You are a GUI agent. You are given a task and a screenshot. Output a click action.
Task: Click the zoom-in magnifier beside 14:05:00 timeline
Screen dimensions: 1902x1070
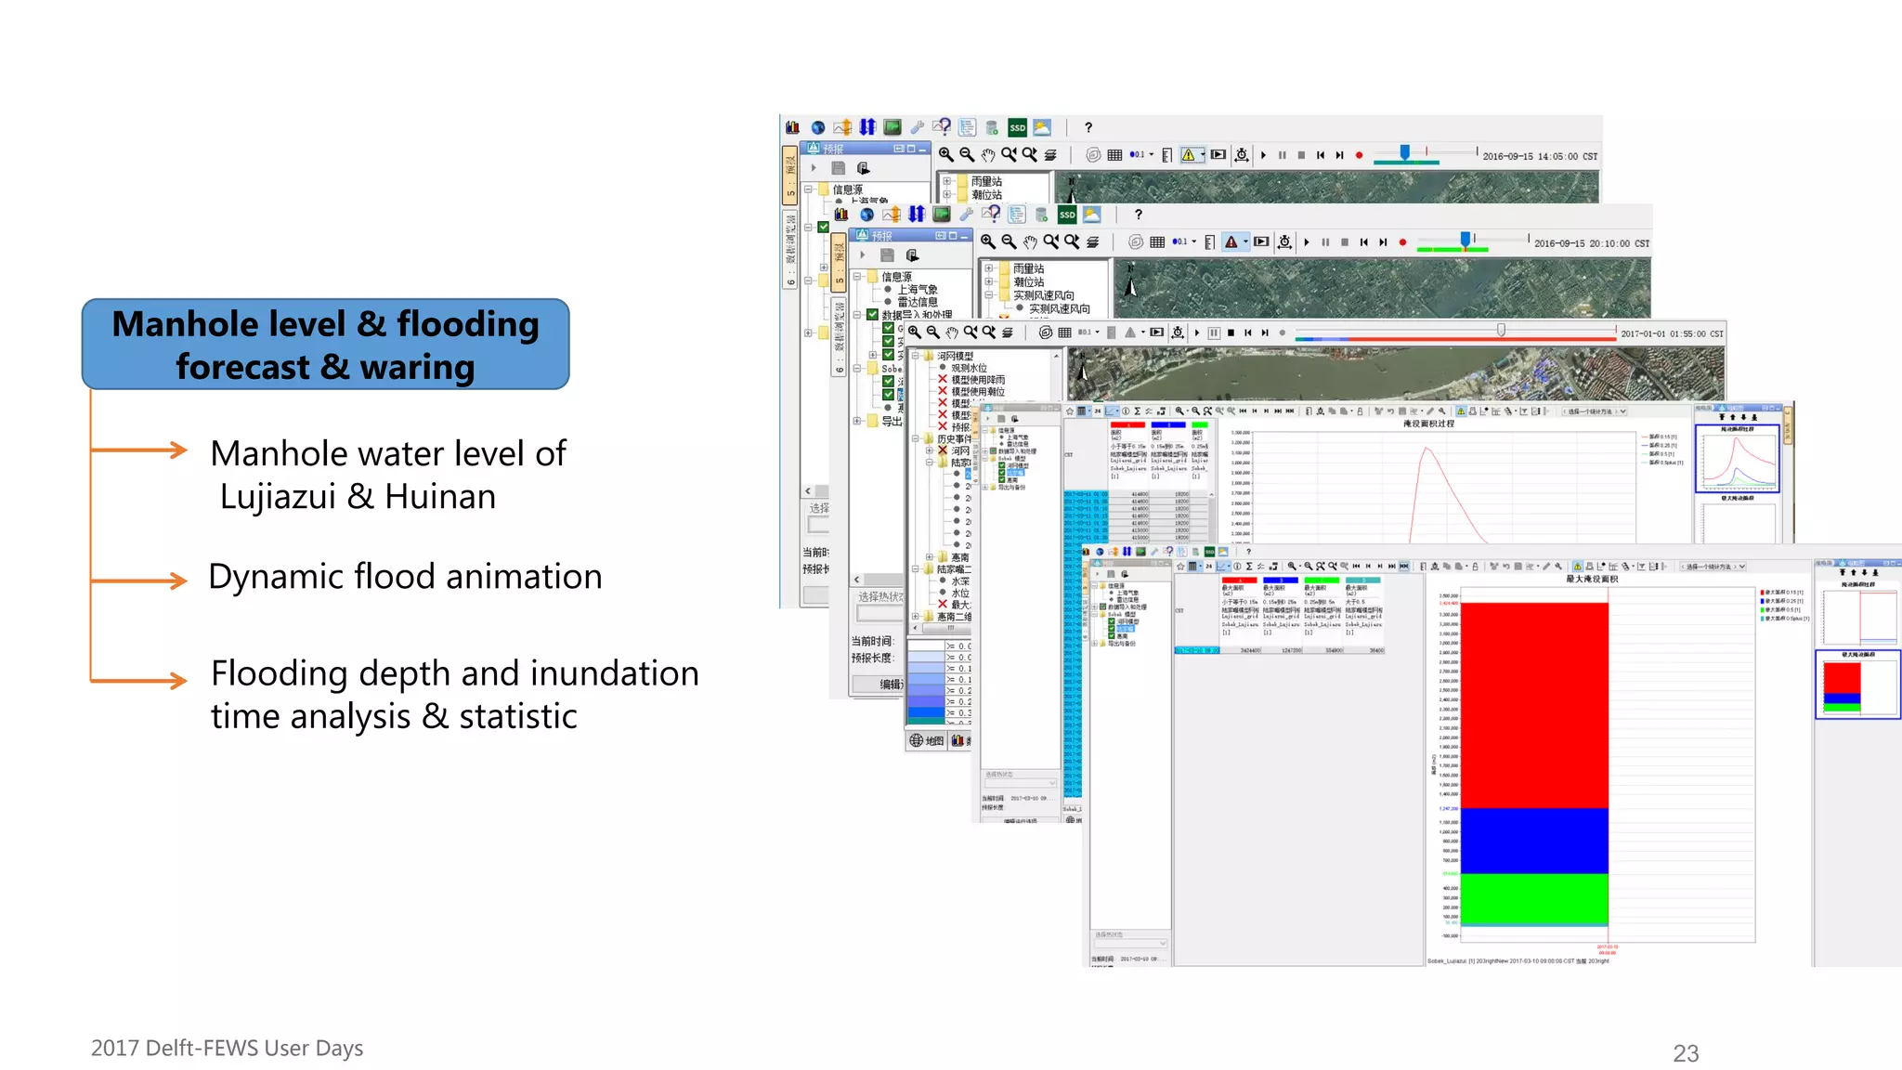pyautogui.click(x=945, y=155)
